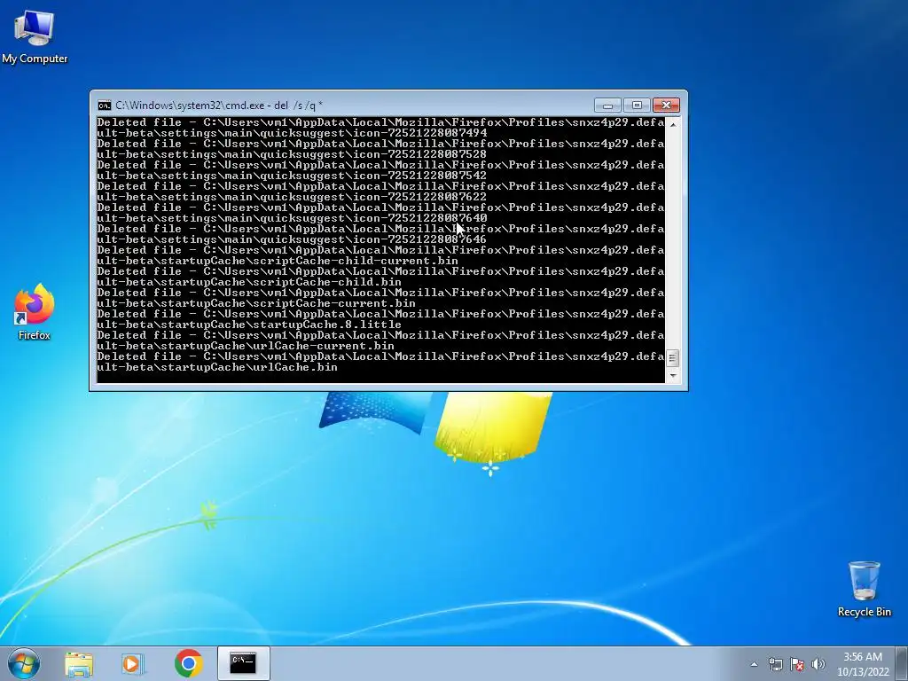Click line ending icon-7252122808​7494

tap(292, 133)
